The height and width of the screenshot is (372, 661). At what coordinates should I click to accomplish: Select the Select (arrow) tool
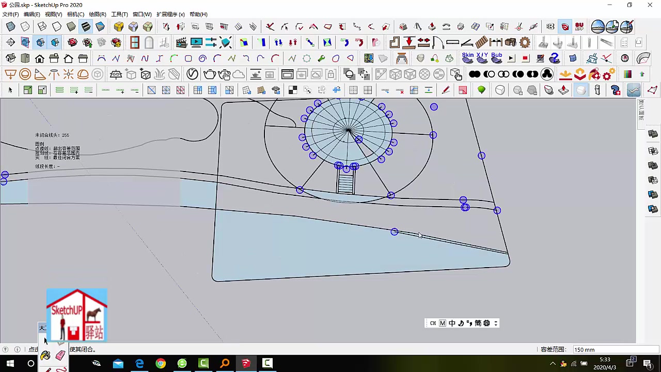10,89
